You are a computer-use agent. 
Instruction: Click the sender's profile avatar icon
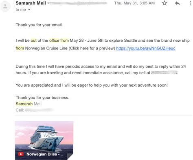tap(5, 6)
